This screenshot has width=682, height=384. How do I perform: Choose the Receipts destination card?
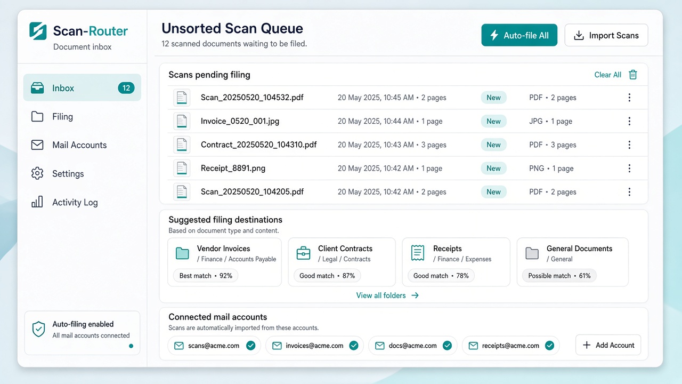(456, 262)
